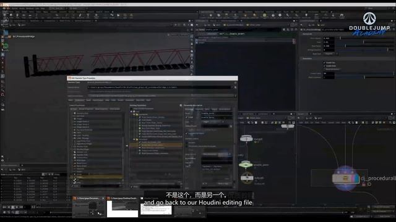Viewport: 396px width, 222px height.
Task: Click the play button in the playbar
Action: click(17, 207)
